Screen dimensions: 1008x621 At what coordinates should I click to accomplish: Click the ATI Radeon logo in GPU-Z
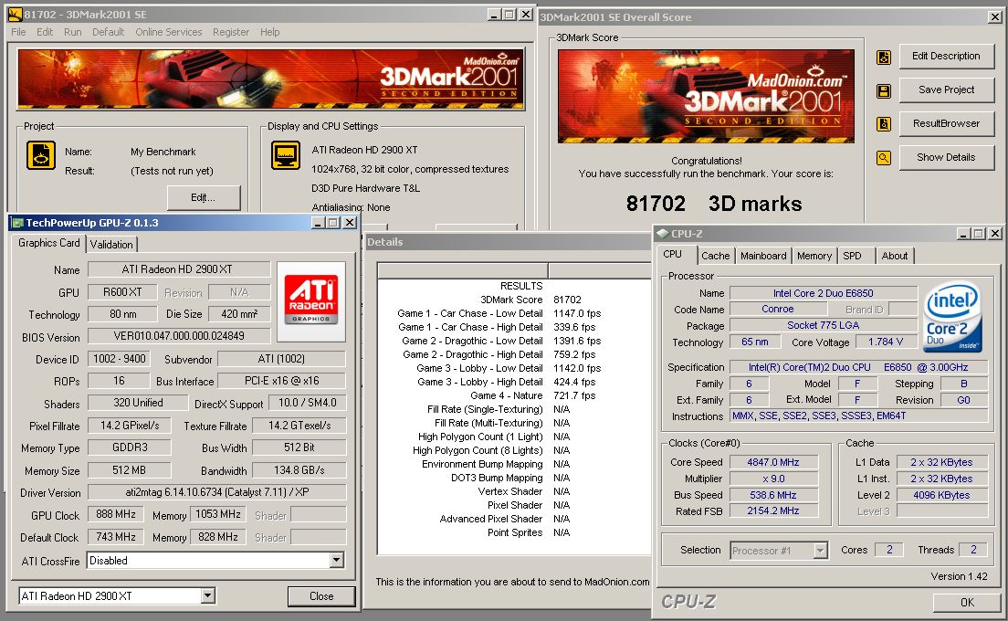click(311, 301)
